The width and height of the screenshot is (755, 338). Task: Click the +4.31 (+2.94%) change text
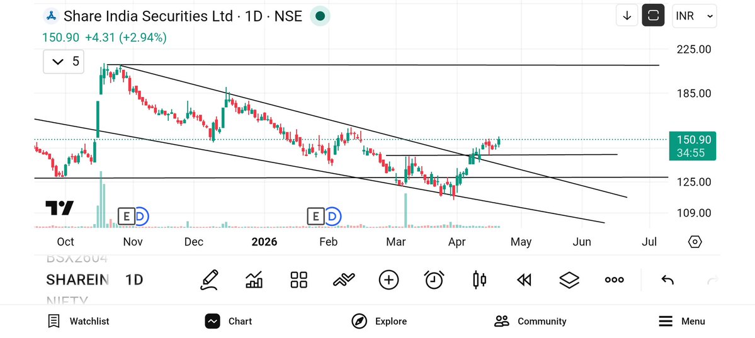126,38
